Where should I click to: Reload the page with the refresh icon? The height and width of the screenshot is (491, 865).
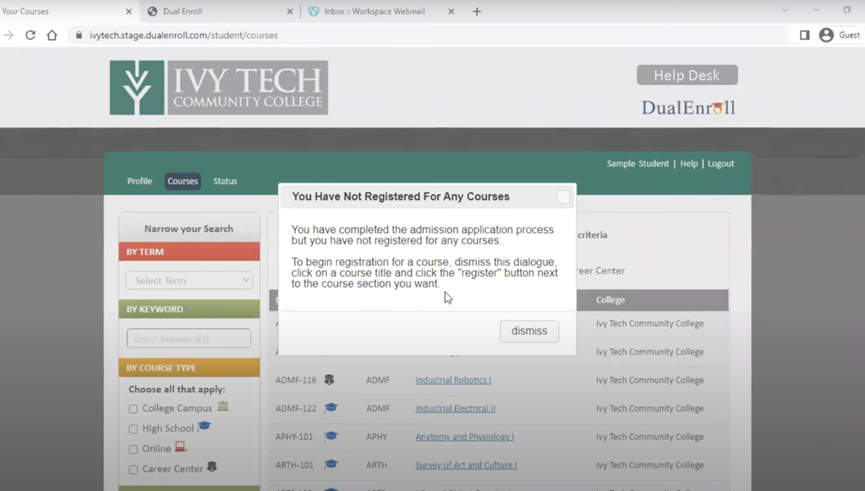(30, 35)
